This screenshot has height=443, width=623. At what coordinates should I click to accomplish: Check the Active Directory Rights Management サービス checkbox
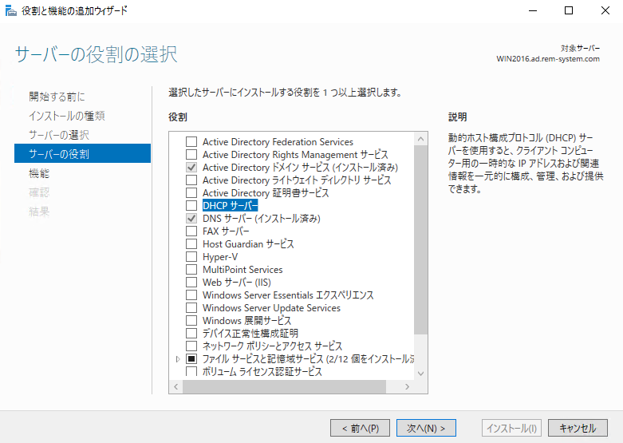click(191, 154)
